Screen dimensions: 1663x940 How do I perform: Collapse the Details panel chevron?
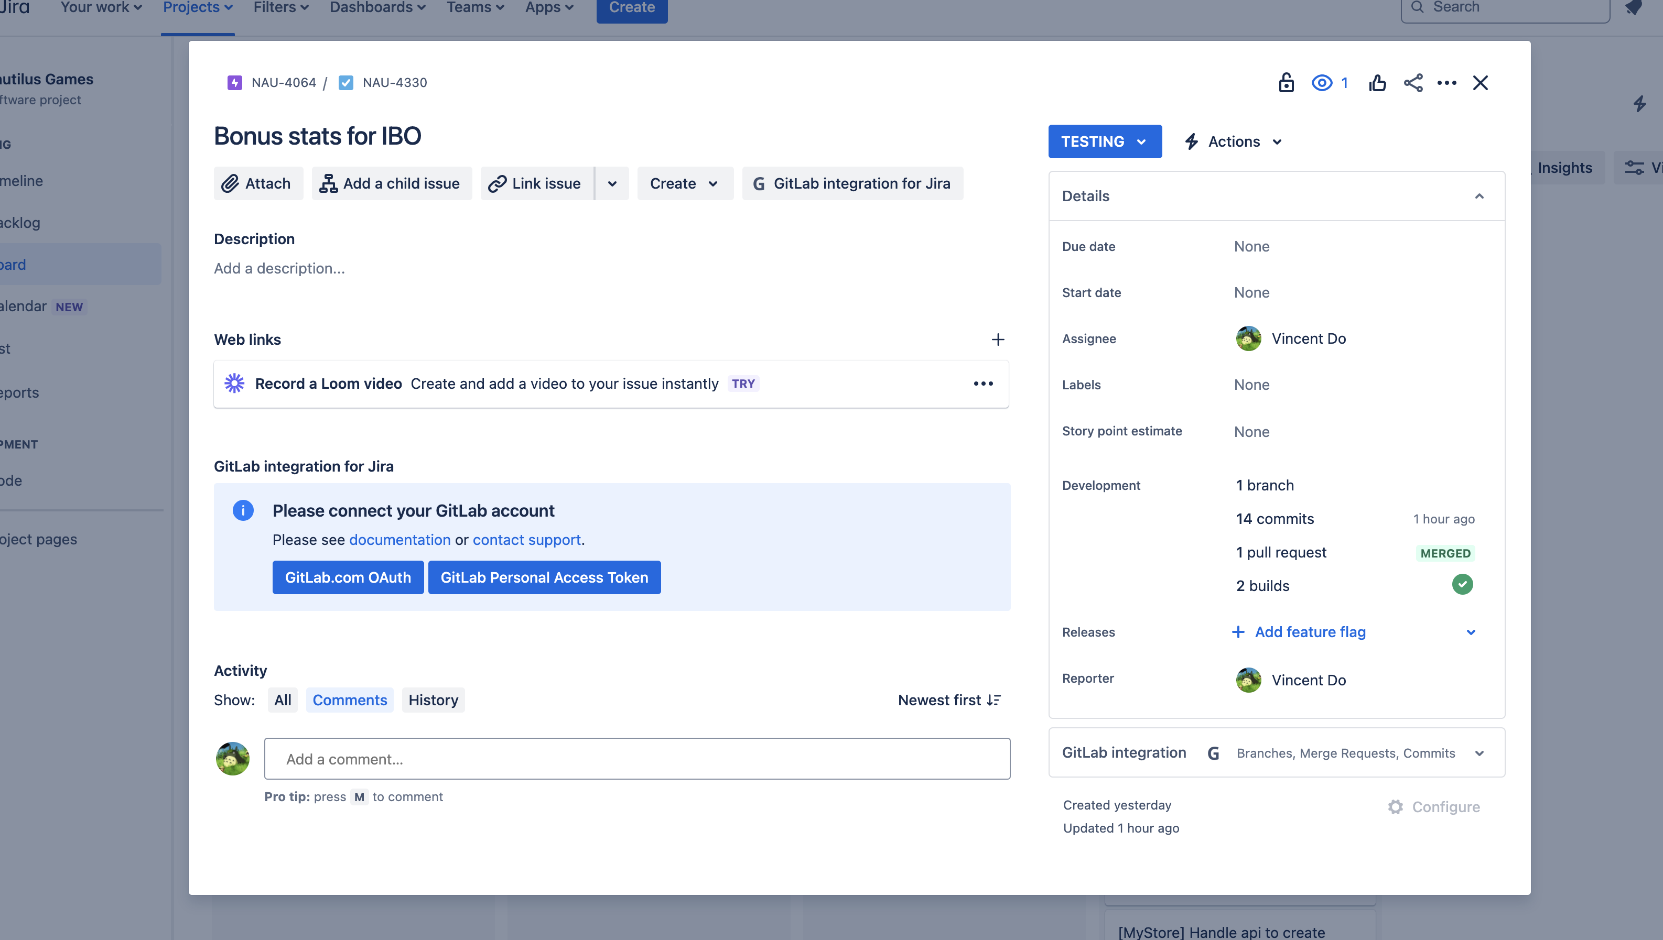[1479, 196]
